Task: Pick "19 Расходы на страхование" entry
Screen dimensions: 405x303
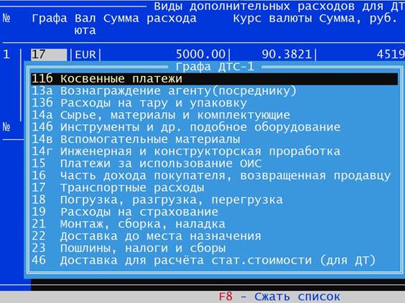Action: 215,212
